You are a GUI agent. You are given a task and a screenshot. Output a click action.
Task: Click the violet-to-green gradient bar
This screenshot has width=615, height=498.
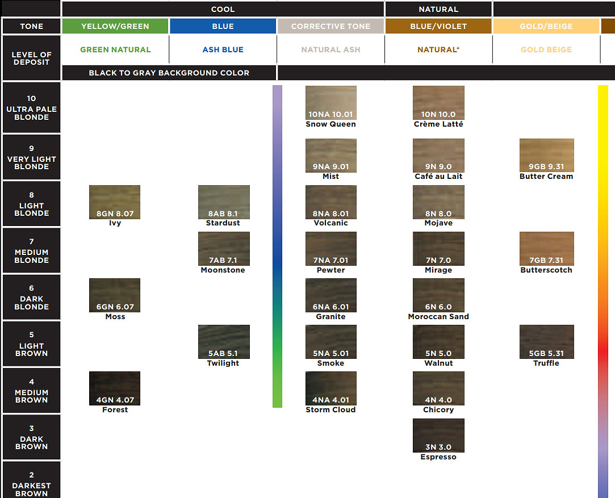[277, 246]
